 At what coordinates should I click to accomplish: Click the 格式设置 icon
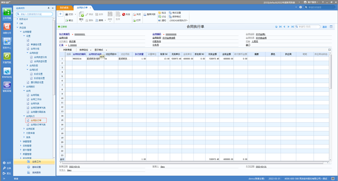pos(170,13)
